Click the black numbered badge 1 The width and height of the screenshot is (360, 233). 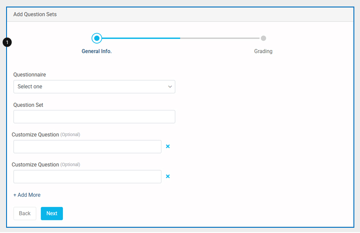tap(7, 42)
